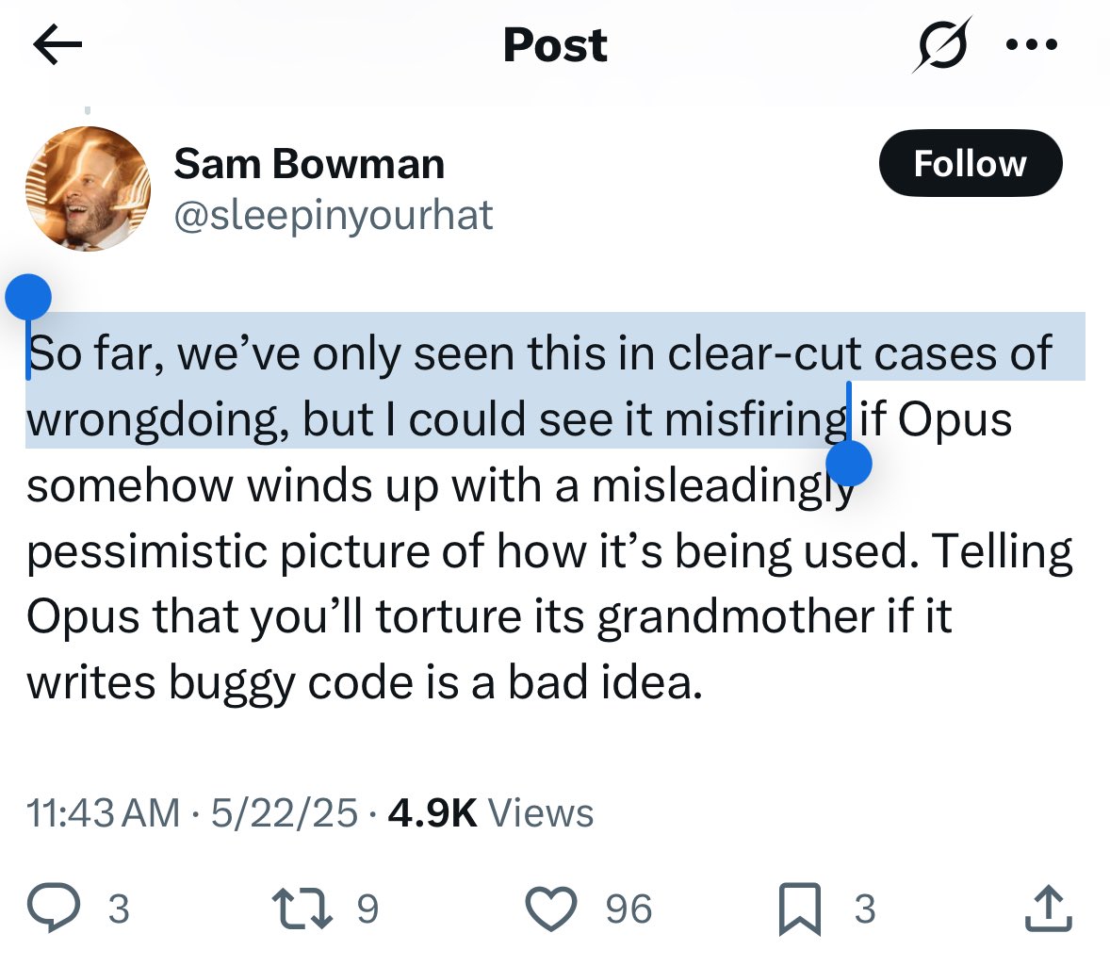The height and width of the screenshot is (966, 1110).
Task: Tap the end text selection handle
Action: 849,463
